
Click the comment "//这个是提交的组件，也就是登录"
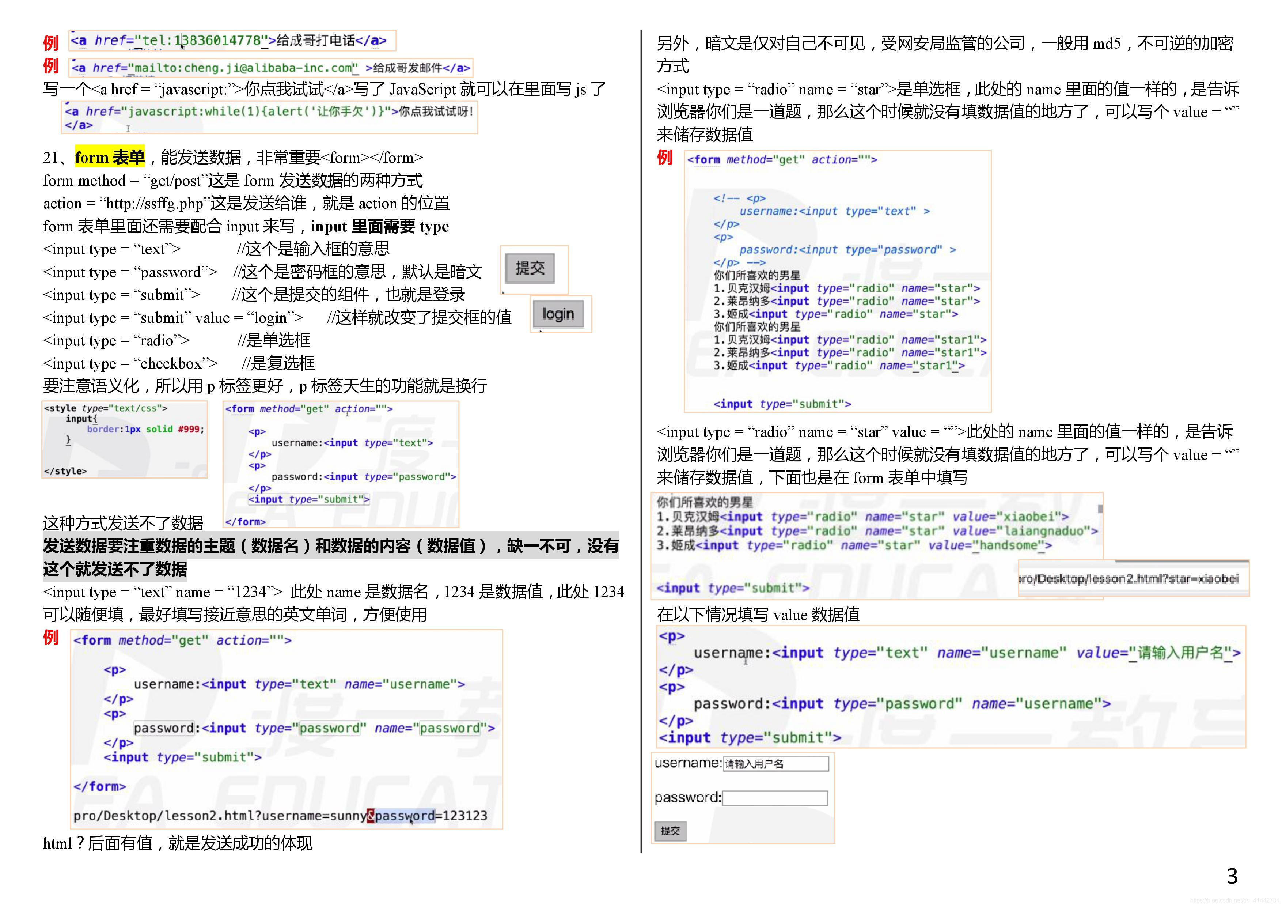(348, 294)
